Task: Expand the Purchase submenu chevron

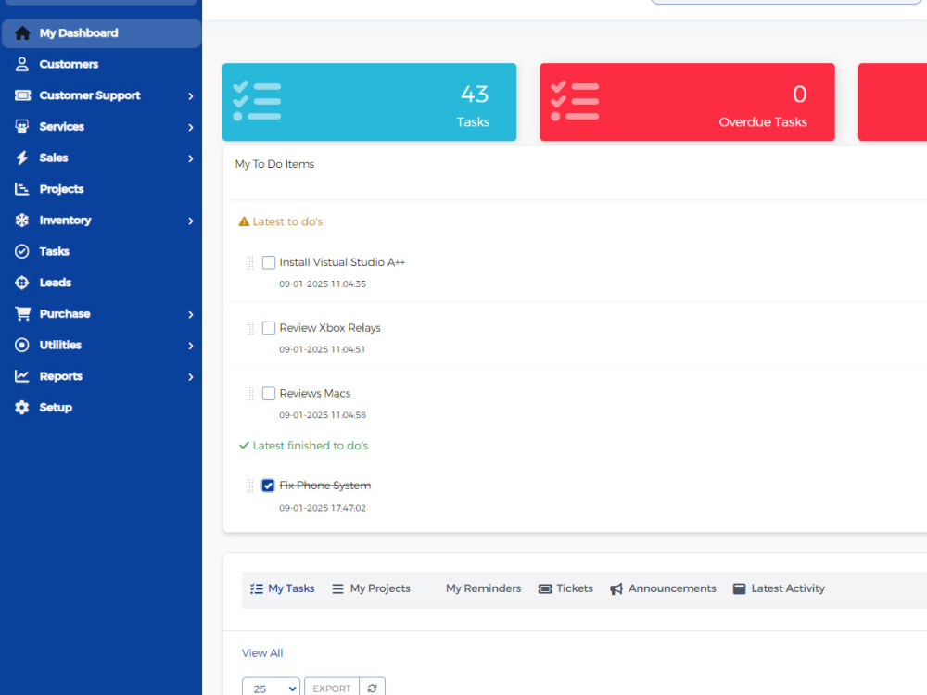Action: 190,314
